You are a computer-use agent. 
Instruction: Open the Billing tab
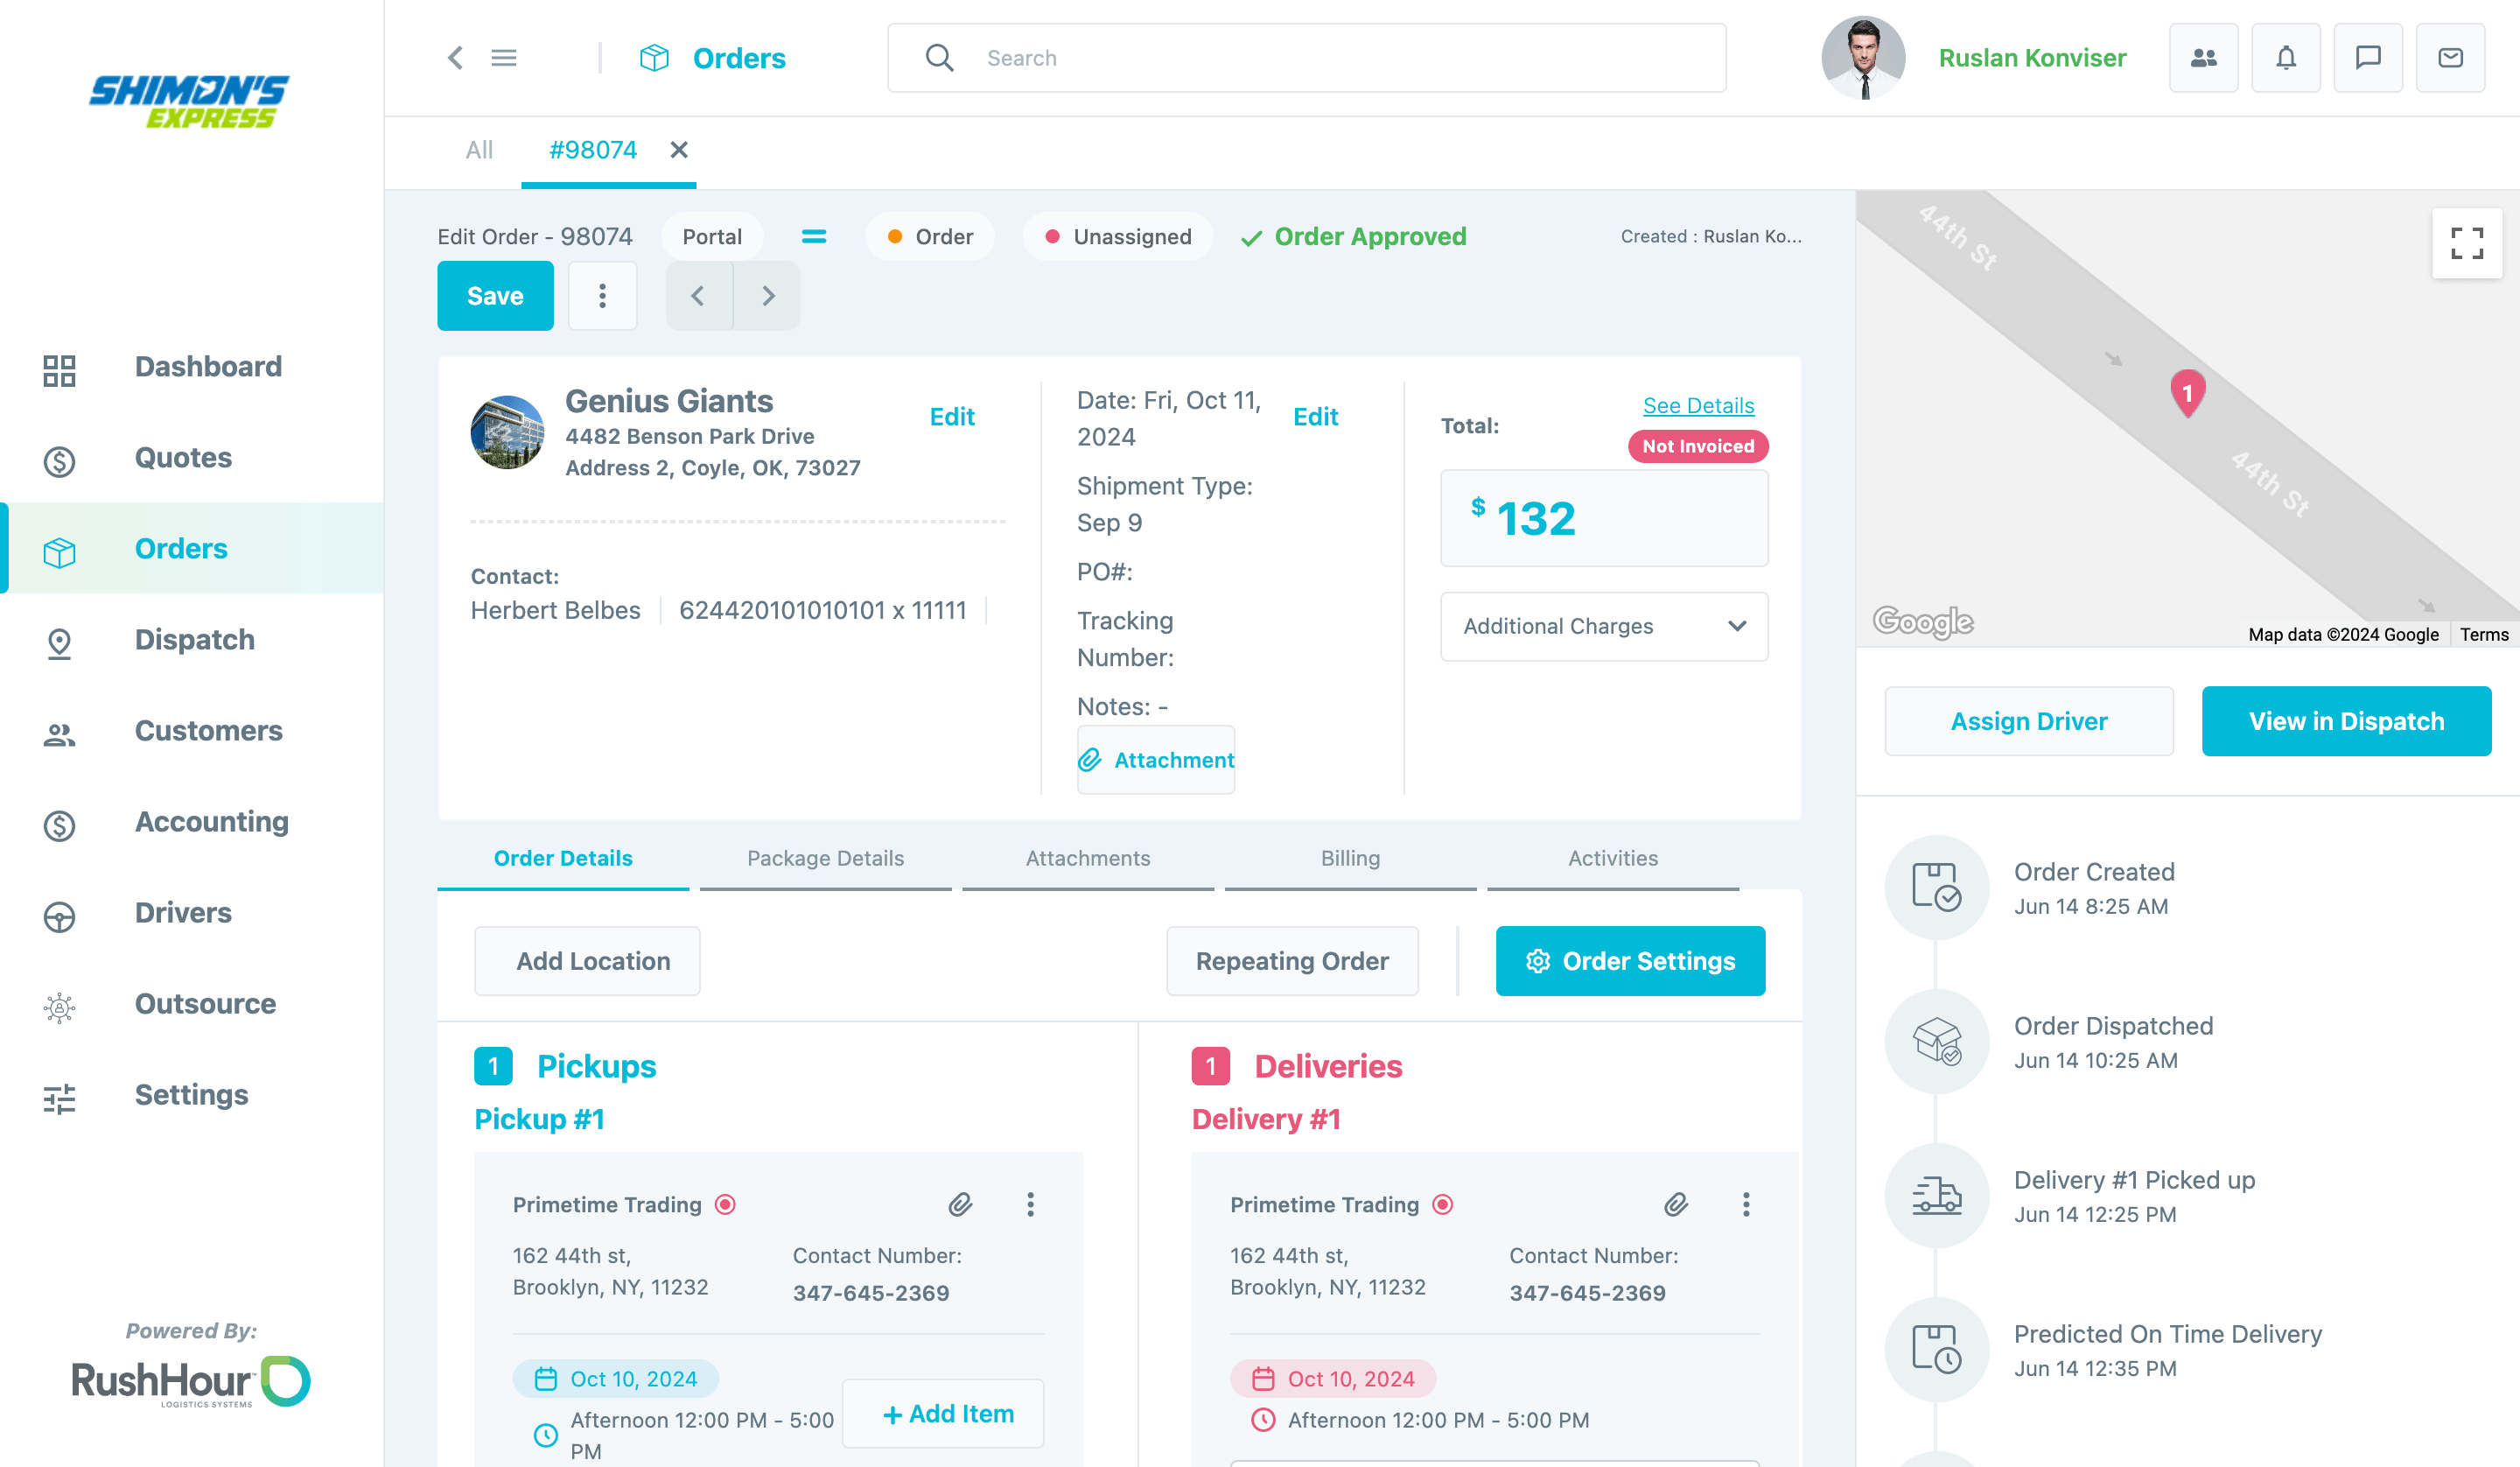pos(1350,858)
